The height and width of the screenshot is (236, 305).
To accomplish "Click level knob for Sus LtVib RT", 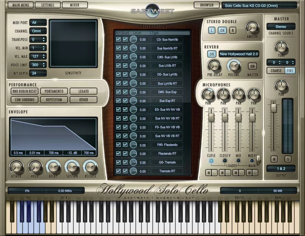I will click(x=133, y=66).
